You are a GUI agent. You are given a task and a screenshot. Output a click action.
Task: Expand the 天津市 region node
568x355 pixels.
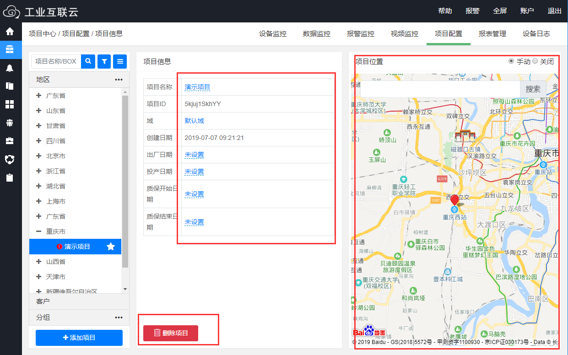39,277
